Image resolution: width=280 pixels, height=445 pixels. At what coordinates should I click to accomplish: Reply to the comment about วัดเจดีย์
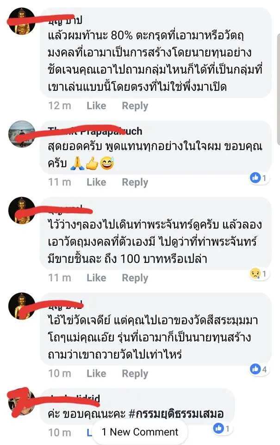(135, 374)
